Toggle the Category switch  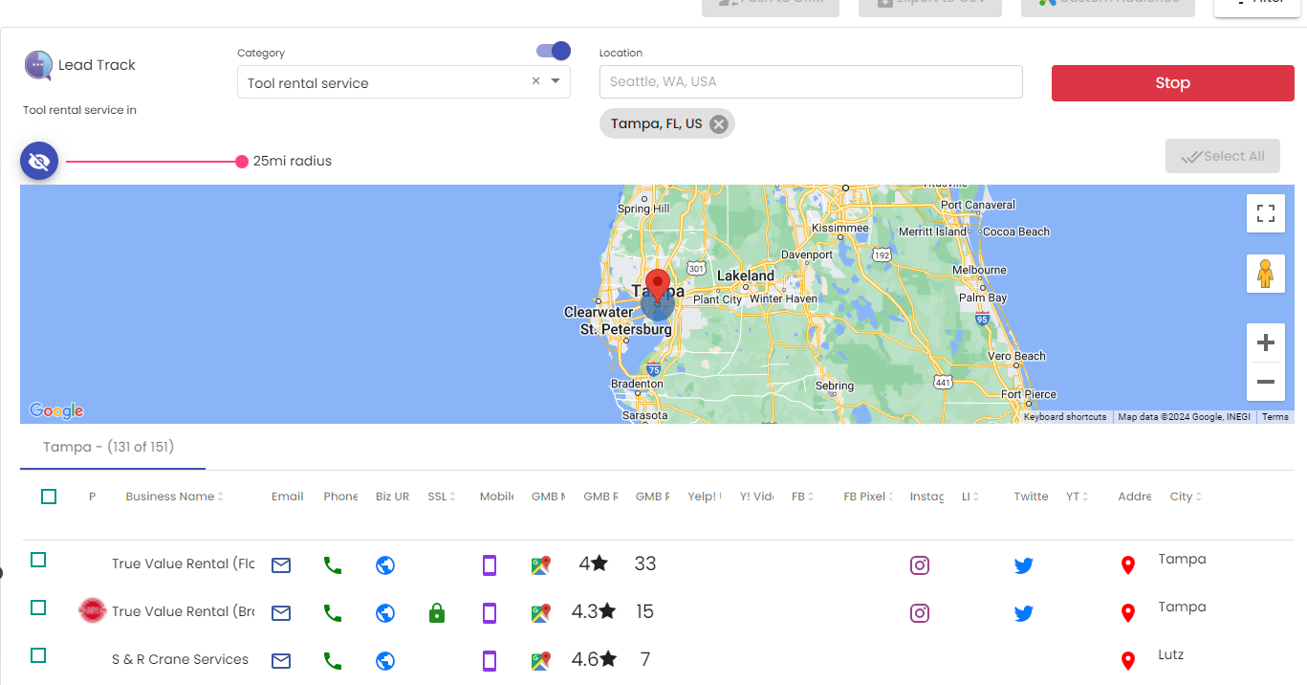tap(554, 51)
